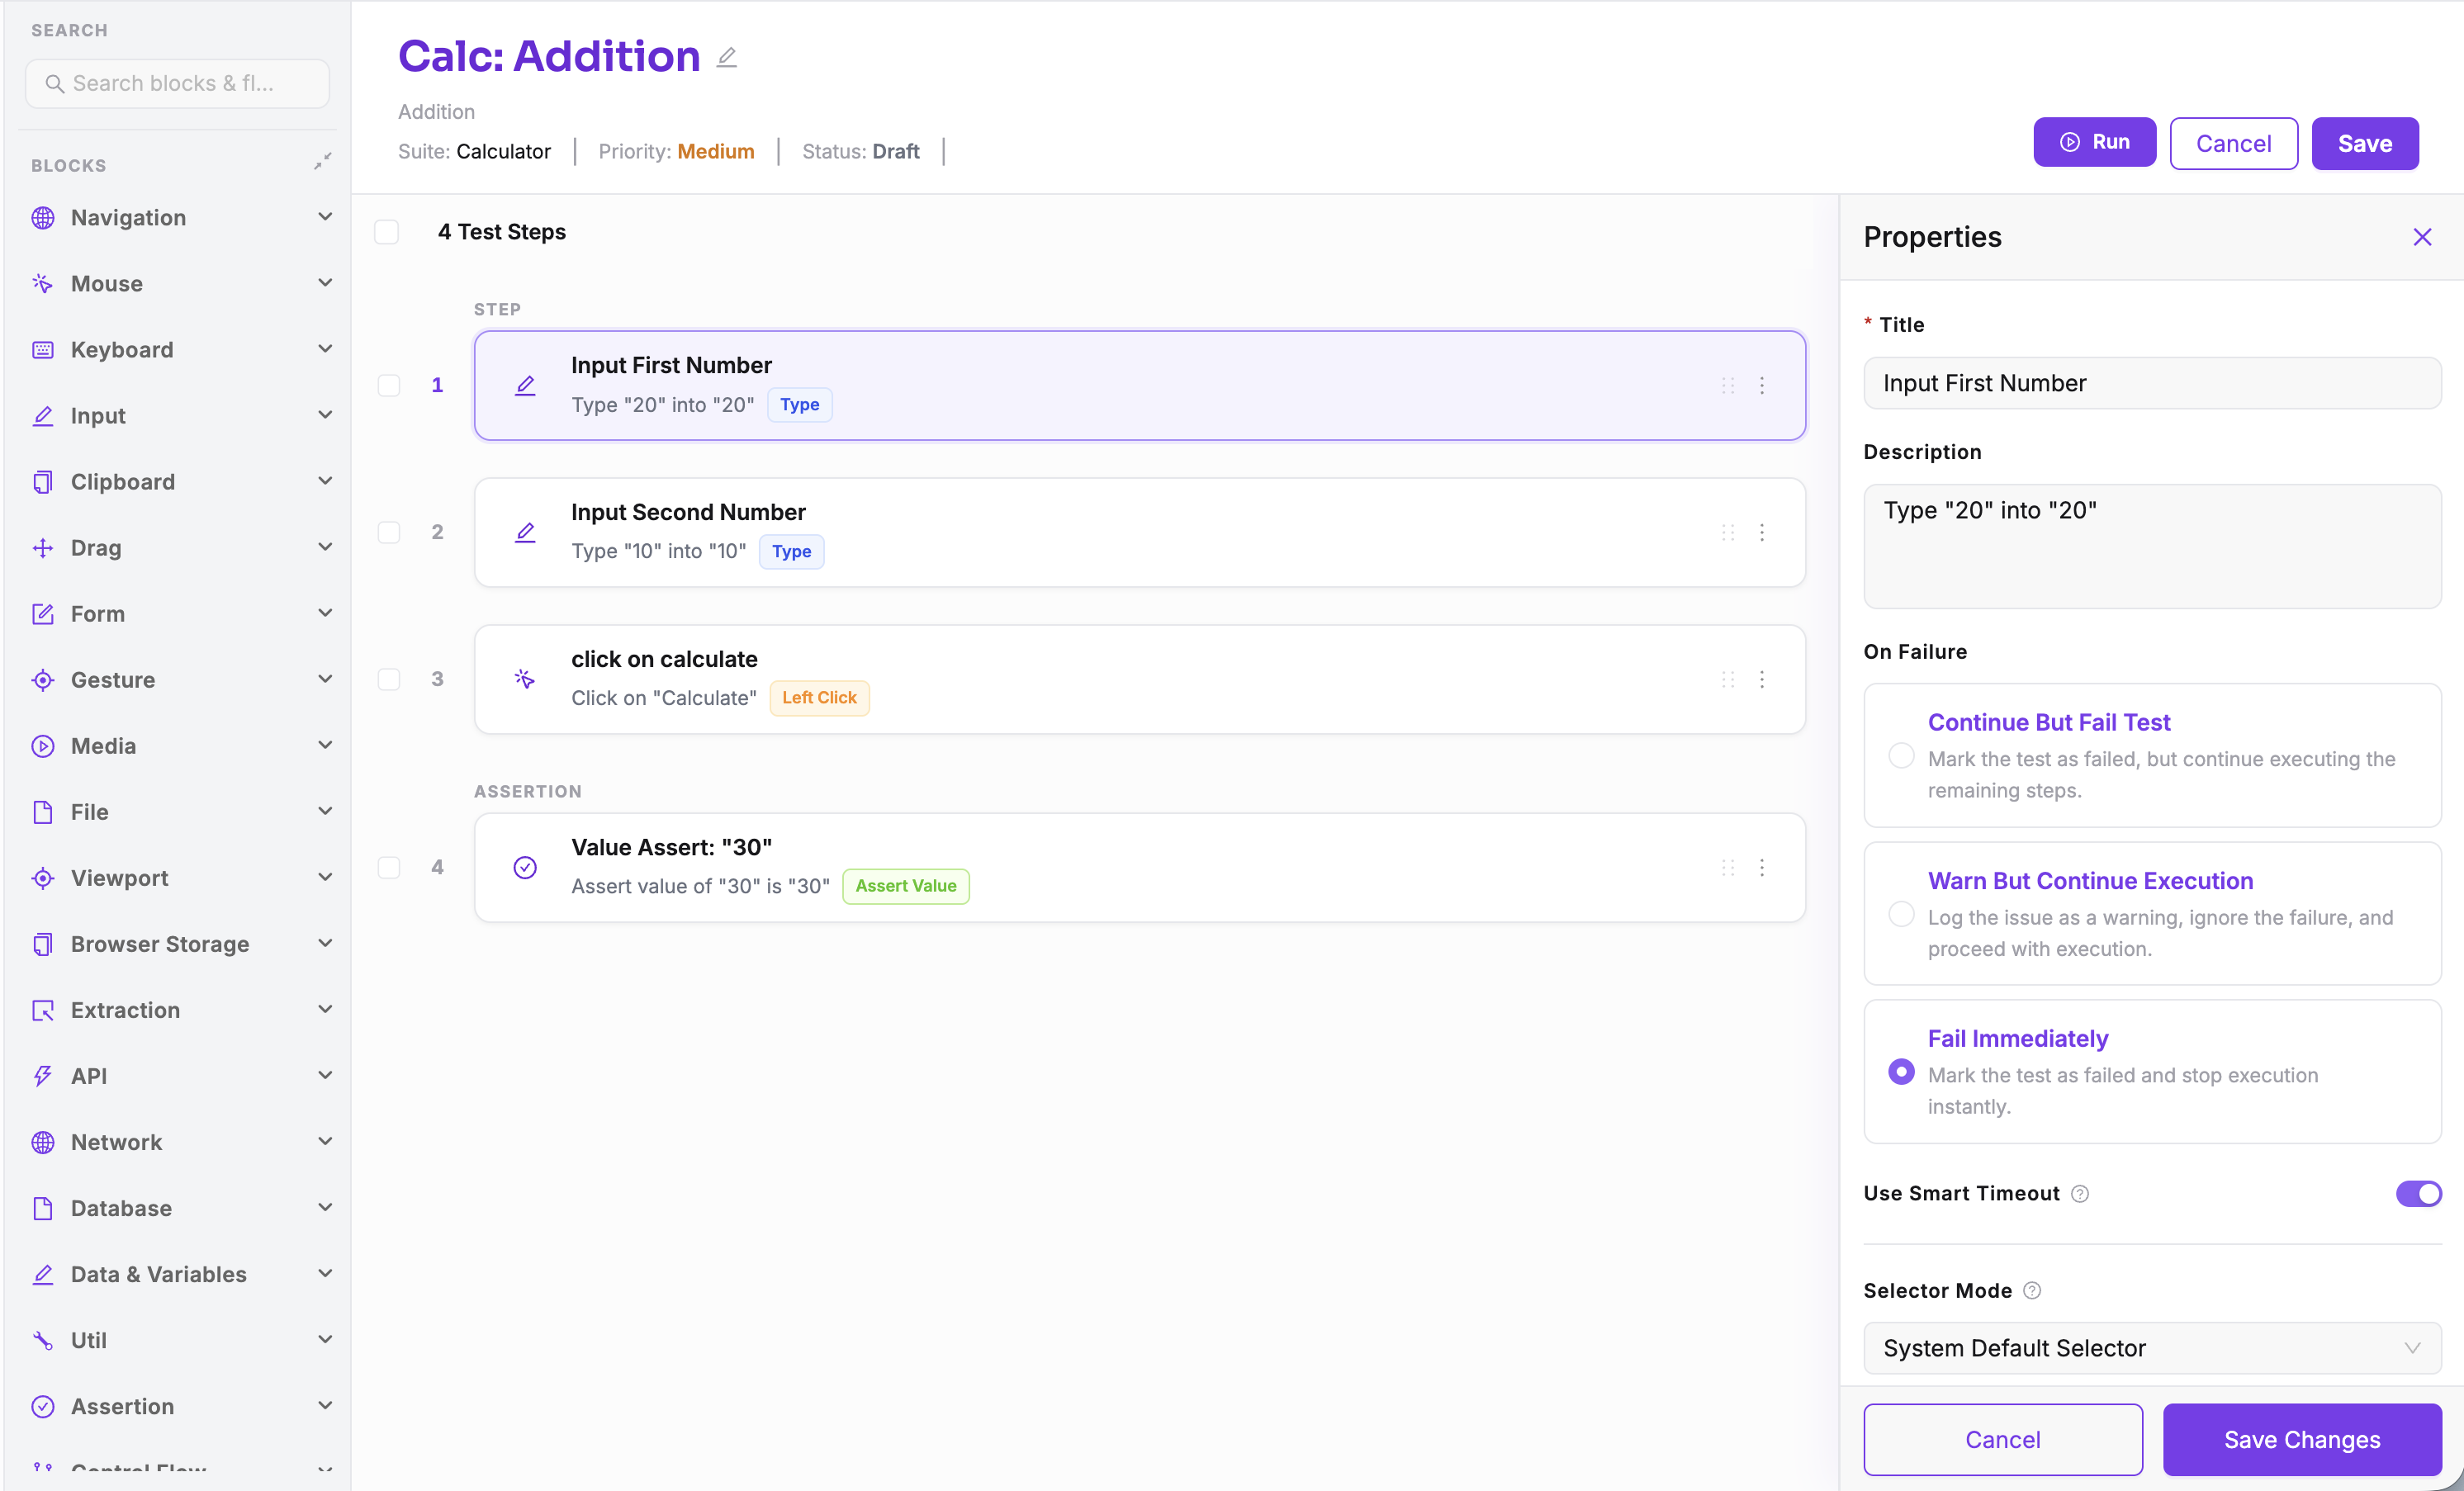Open the three-dot menu for Value Assert step
The height and width of the screenshot is (1491, 2464).
[1762, 868]
